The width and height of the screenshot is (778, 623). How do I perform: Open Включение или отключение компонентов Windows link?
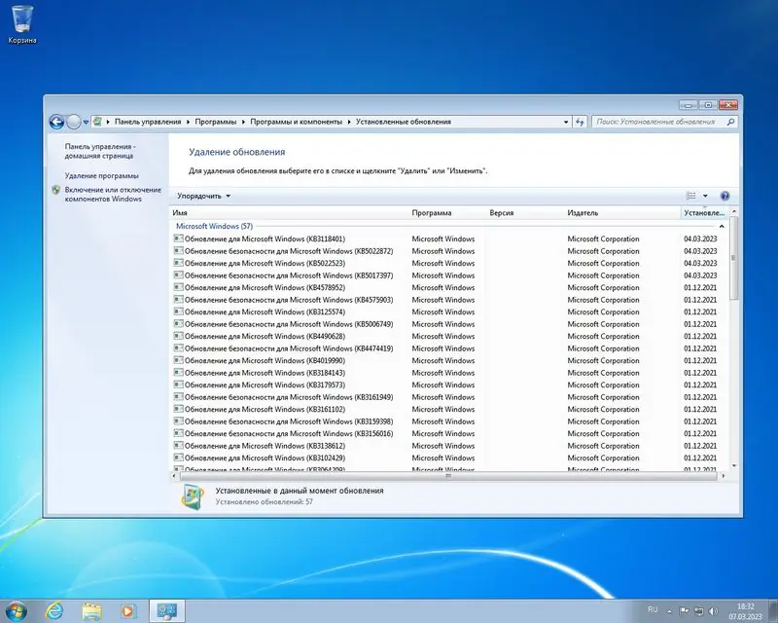tap(113, 195)
